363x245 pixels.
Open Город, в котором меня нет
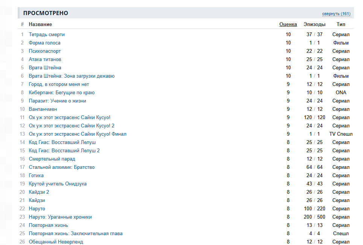click(59, 84)
